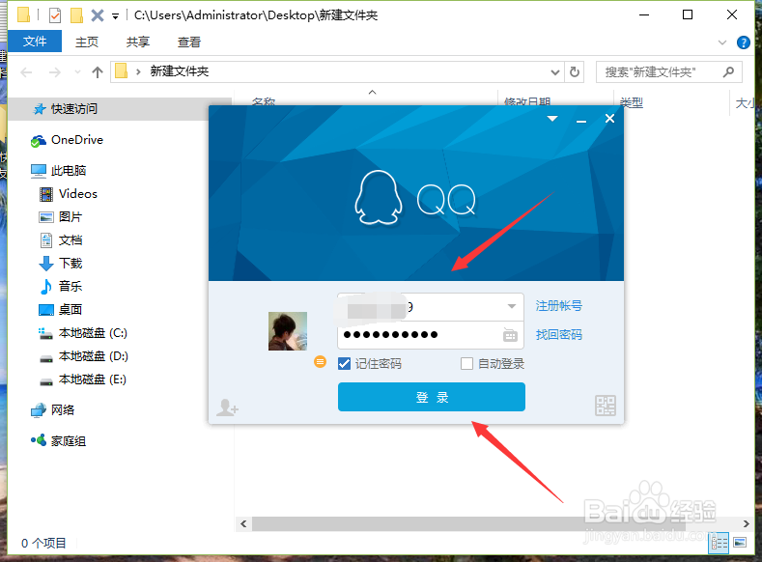Minimize the QQ login window
Screen dimensions: 762x562
(x=581, y=120)
